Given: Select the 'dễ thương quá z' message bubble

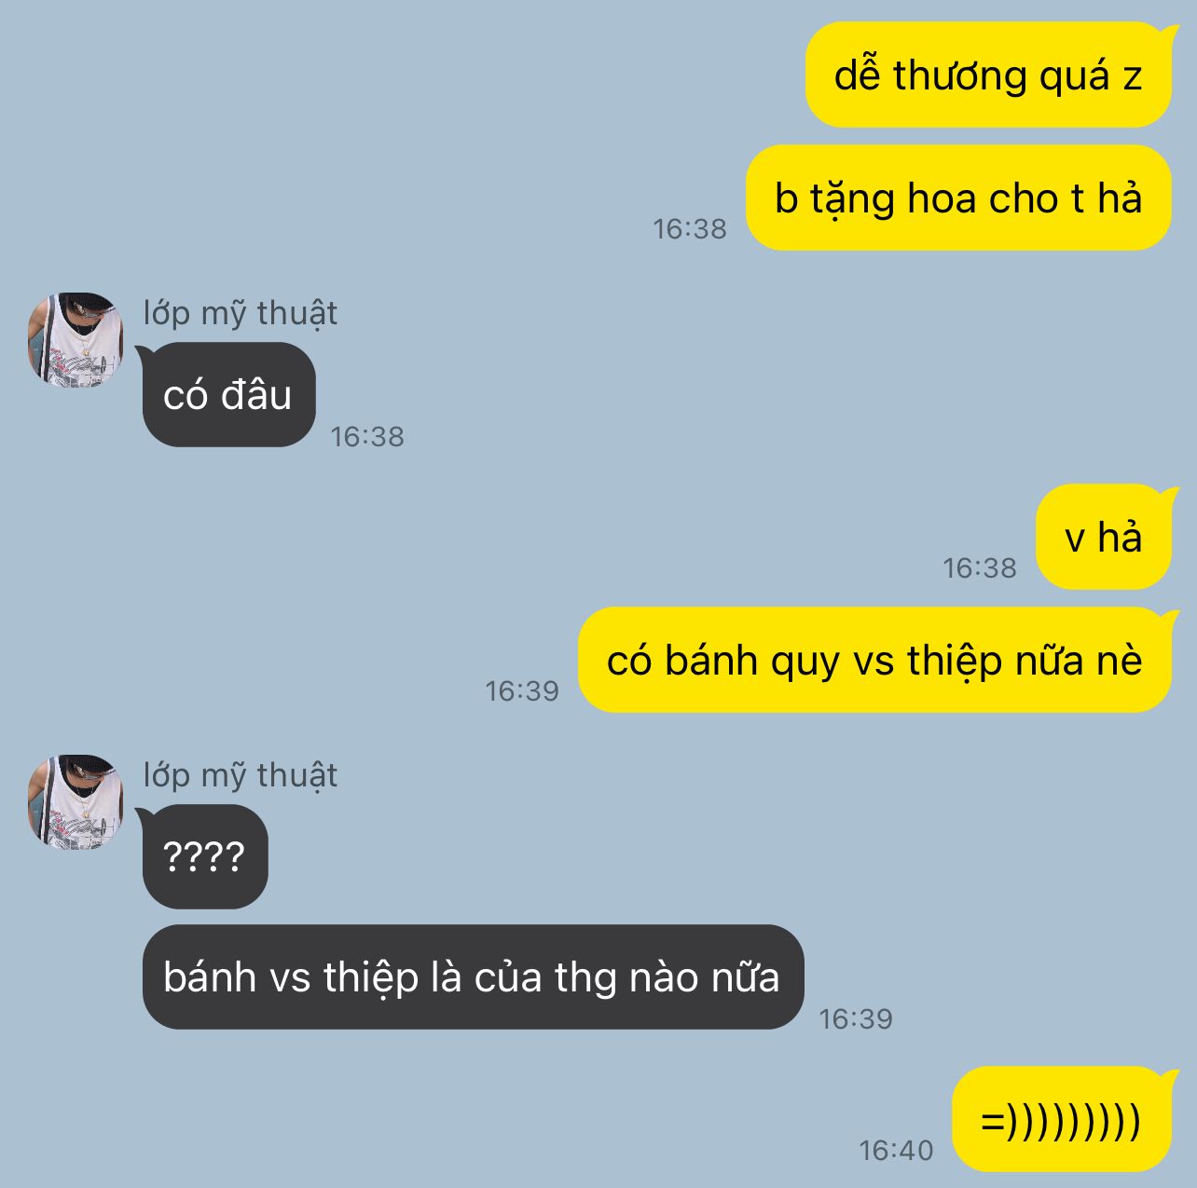Looking at the screenshot, I should click(988, 75).
